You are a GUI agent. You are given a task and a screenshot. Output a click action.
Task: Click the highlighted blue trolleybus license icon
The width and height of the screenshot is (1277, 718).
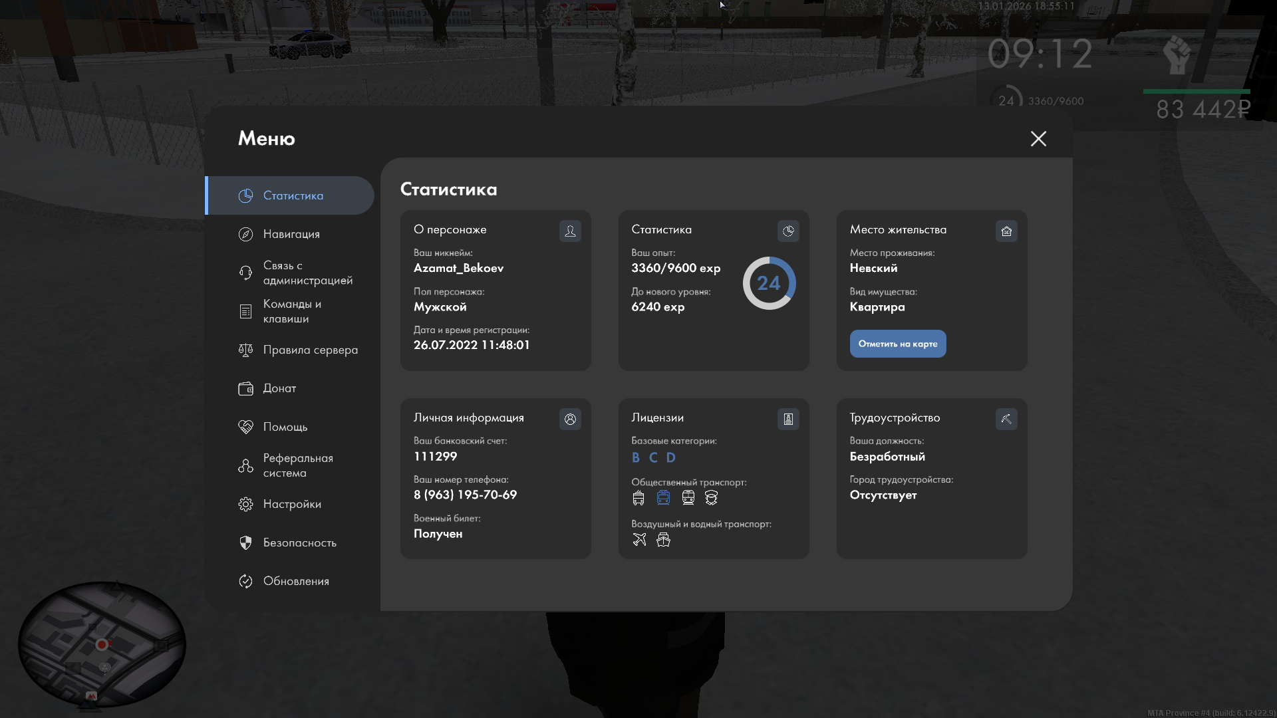(663, 498)
